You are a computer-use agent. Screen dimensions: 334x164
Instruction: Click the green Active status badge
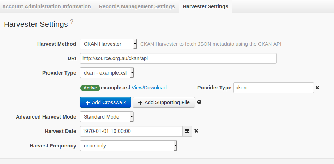point(90,88)
